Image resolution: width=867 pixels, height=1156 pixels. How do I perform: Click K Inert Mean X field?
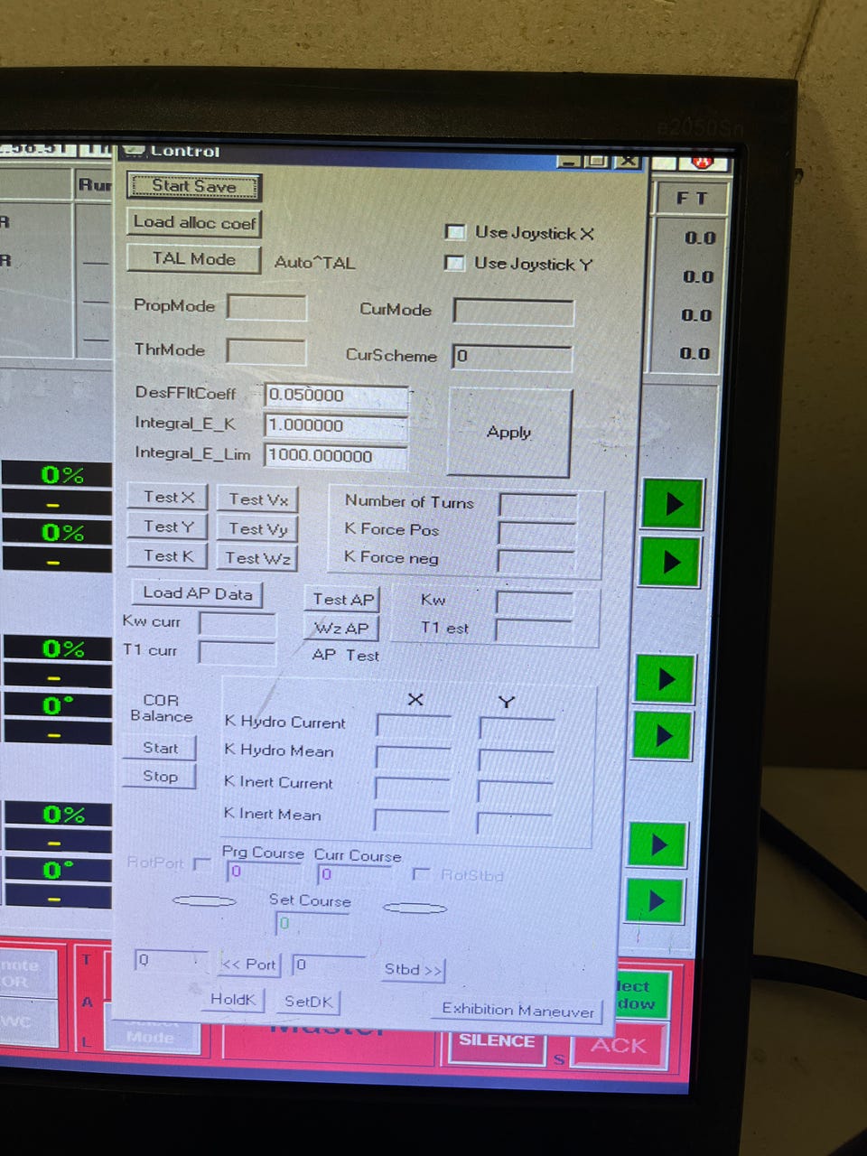pos(411,820)
